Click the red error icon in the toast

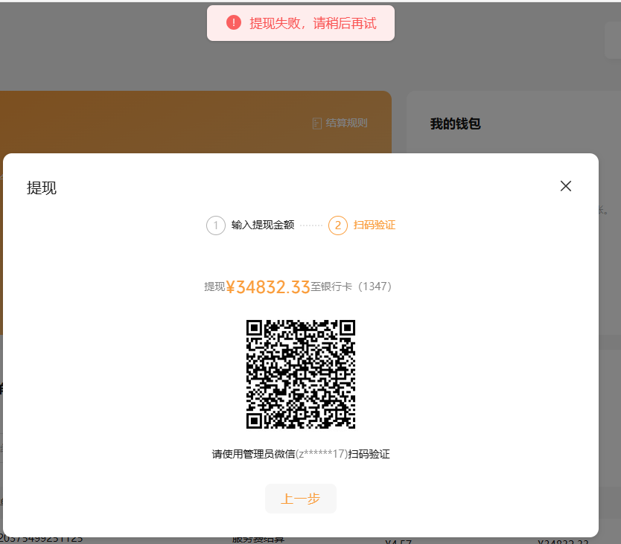234,22
